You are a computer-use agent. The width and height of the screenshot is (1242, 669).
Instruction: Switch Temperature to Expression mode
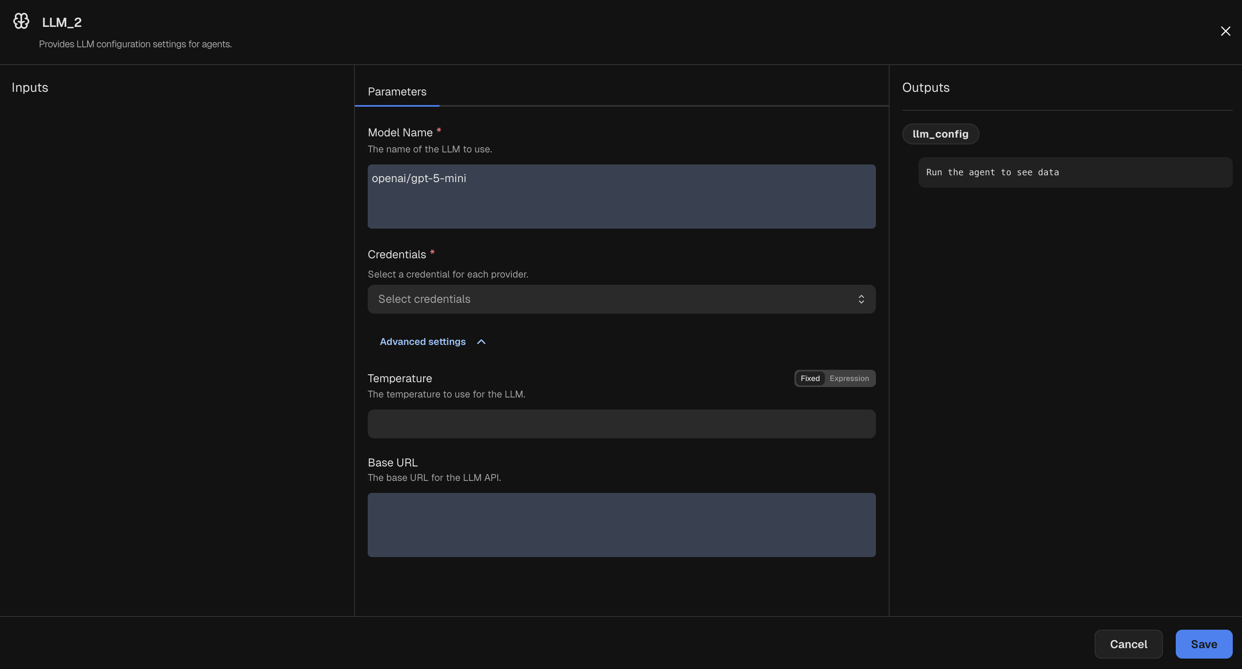coord(849,378)
